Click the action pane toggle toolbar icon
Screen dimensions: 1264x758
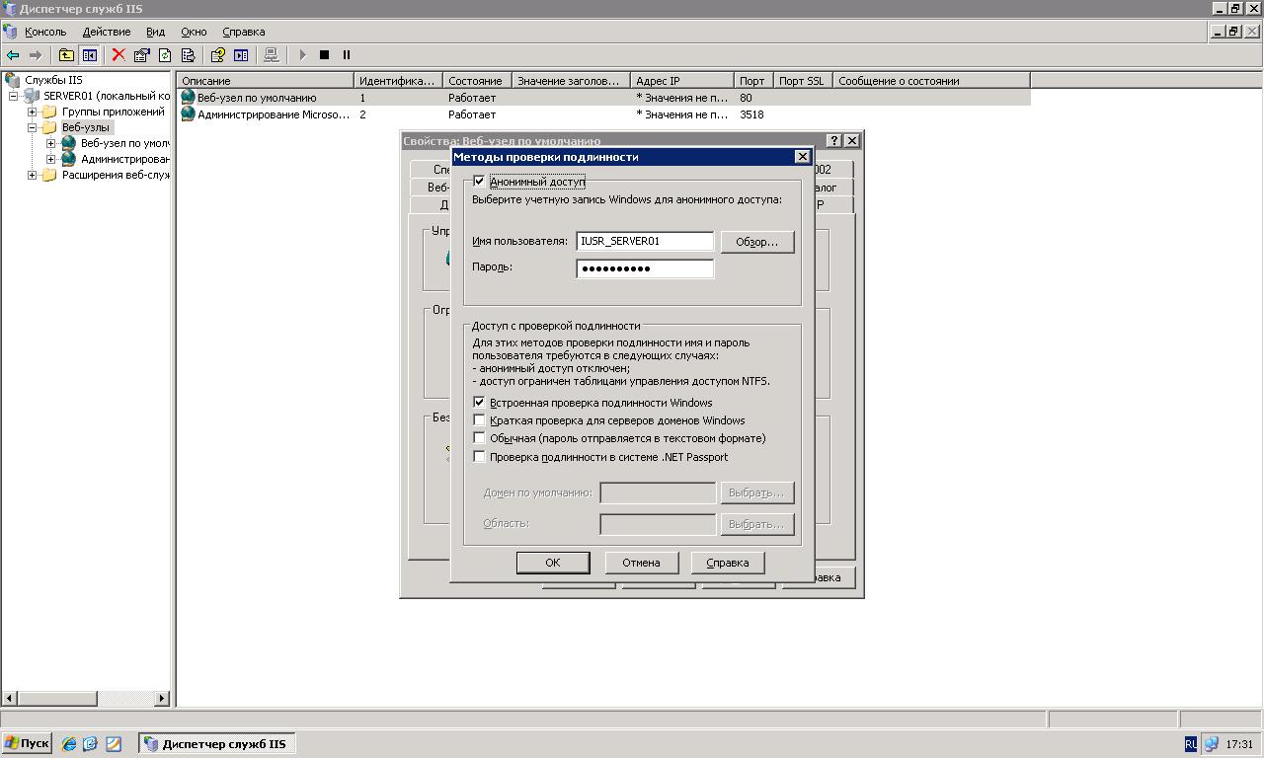(241, 55)
